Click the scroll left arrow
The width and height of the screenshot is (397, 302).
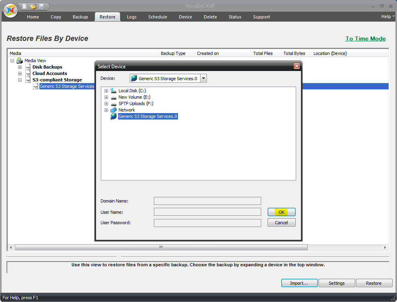coord(10,247)
